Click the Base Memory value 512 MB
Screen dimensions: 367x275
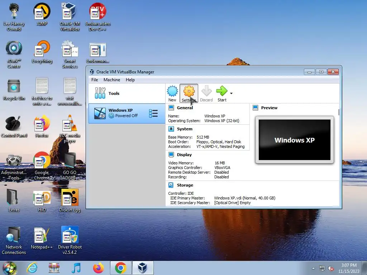click(x=203, y=137)
